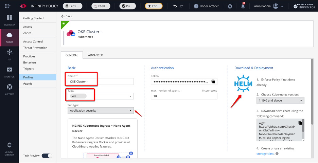Toggle the Tech Preview switch
The height and width of the screenshot is (163, 318).
point(47,156)
